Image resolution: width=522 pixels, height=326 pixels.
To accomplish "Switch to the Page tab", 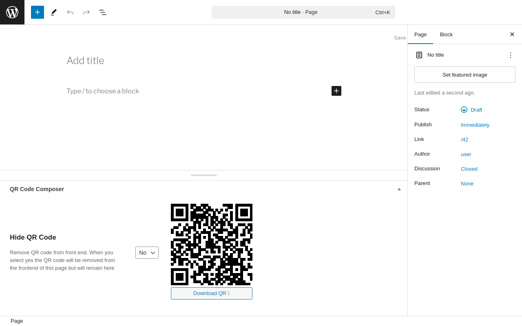I will coord(420,35).
